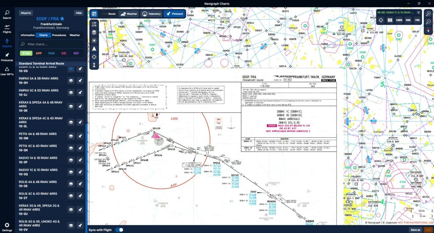
Task: Open User WPTs in the sidebar
Action: point(7,71)
